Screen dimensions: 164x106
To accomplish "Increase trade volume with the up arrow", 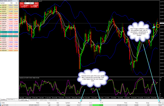I will (33, 3).
